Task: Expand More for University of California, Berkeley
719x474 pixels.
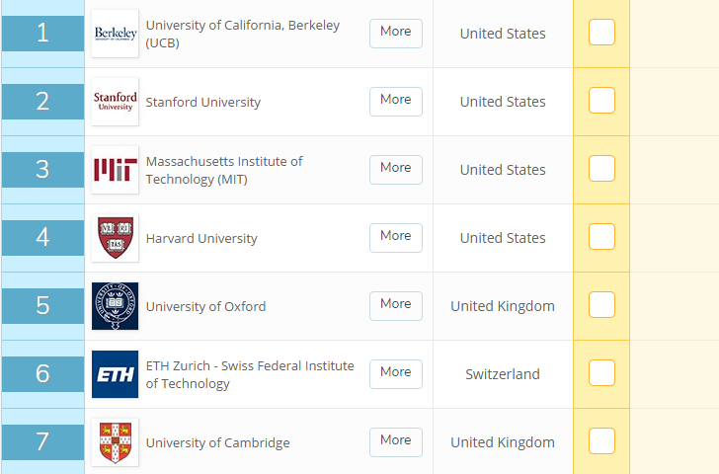Action: click(395, 33)
